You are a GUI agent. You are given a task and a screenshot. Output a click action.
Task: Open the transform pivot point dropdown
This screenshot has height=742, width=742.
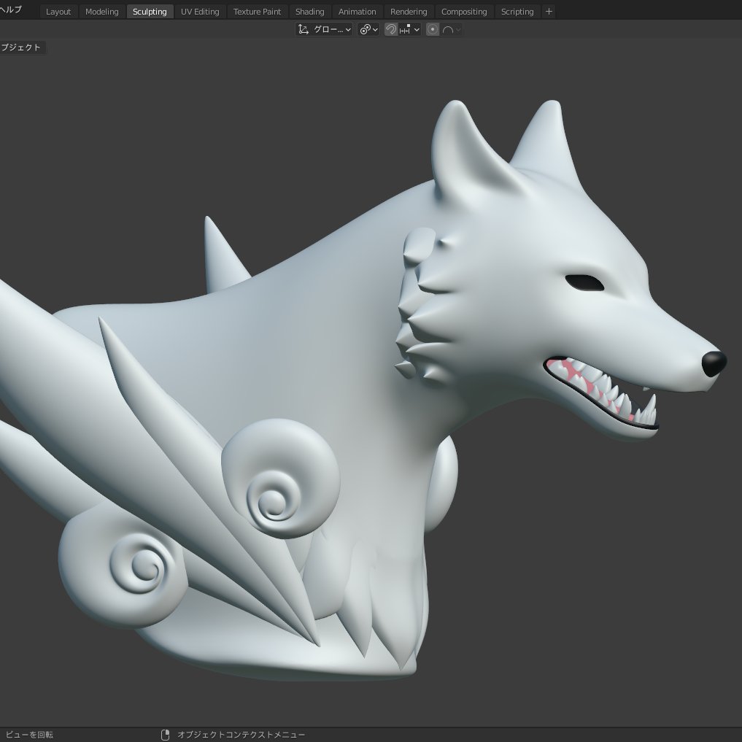368,29
